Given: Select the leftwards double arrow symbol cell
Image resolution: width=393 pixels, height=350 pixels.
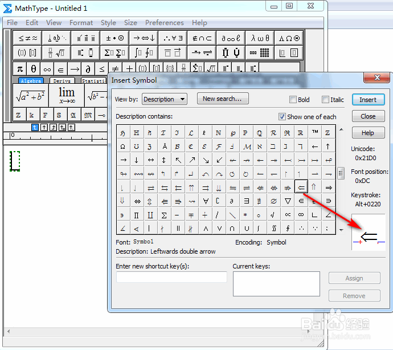Looking at the screenshot, I should click(x=301, y=187).
